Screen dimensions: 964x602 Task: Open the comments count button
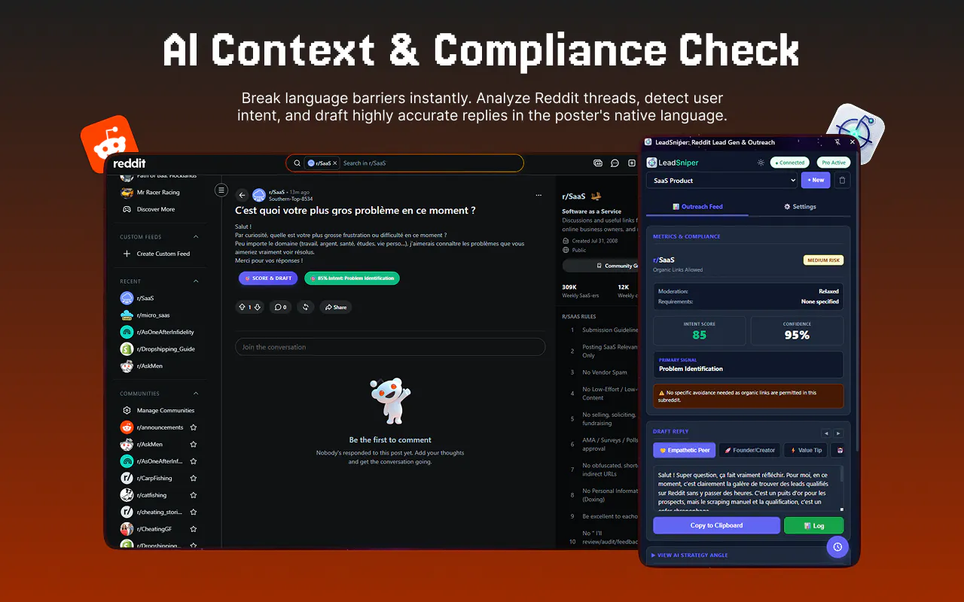(280, 307)
